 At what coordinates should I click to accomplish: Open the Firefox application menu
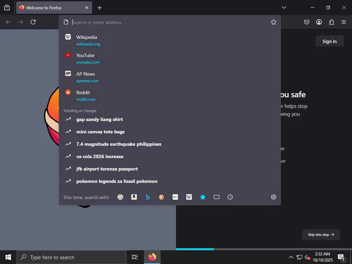pos(344,22)
